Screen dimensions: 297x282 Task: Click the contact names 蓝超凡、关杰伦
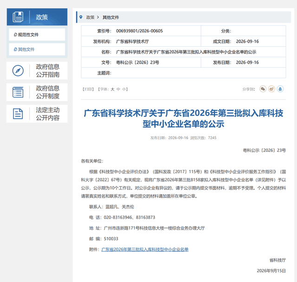tap(120, 207)
